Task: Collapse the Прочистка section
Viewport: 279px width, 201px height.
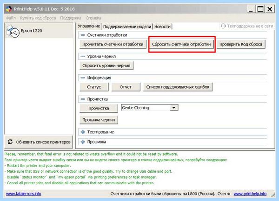Action: [83, 99]
